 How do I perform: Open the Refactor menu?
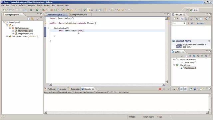coord(22,5)
